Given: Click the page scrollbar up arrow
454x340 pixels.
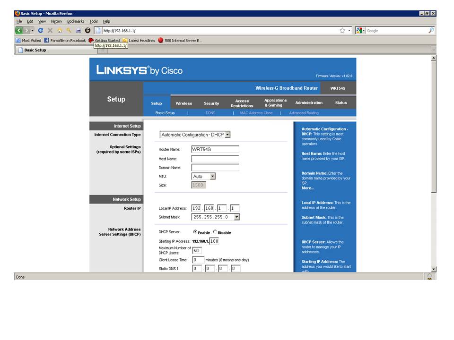Looking at the screenshot, I should point(434,58).
